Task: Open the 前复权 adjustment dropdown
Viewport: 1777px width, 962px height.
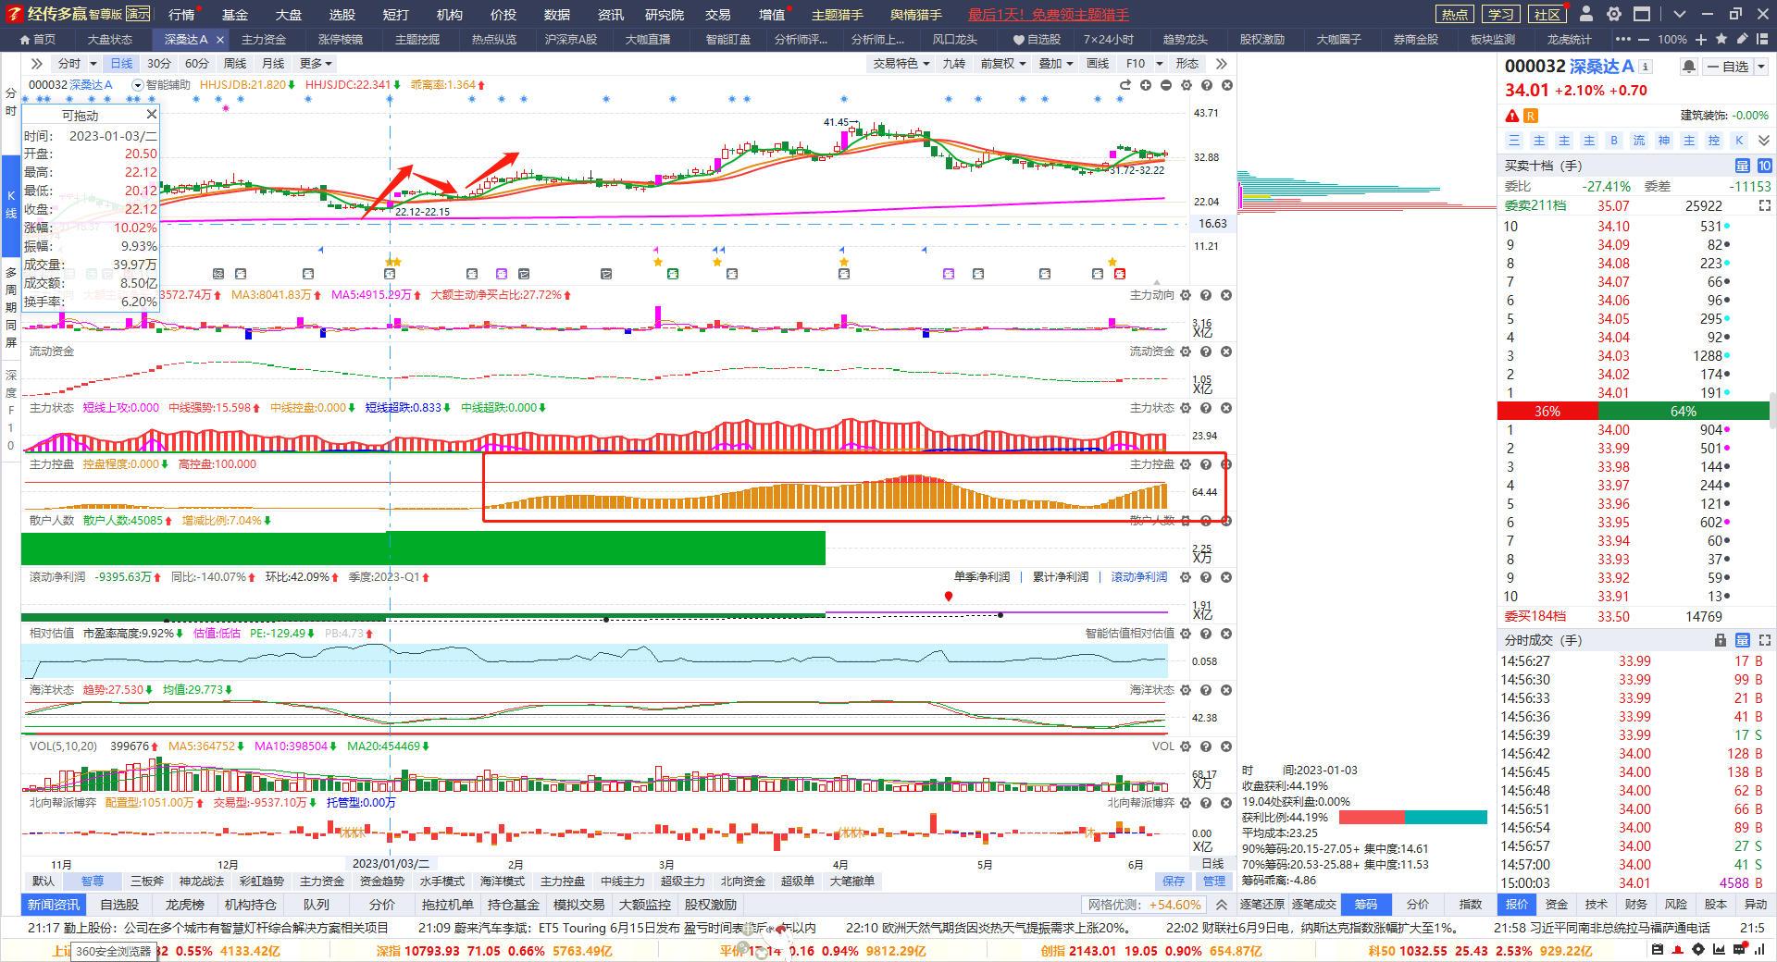Action: point(1003,64)
